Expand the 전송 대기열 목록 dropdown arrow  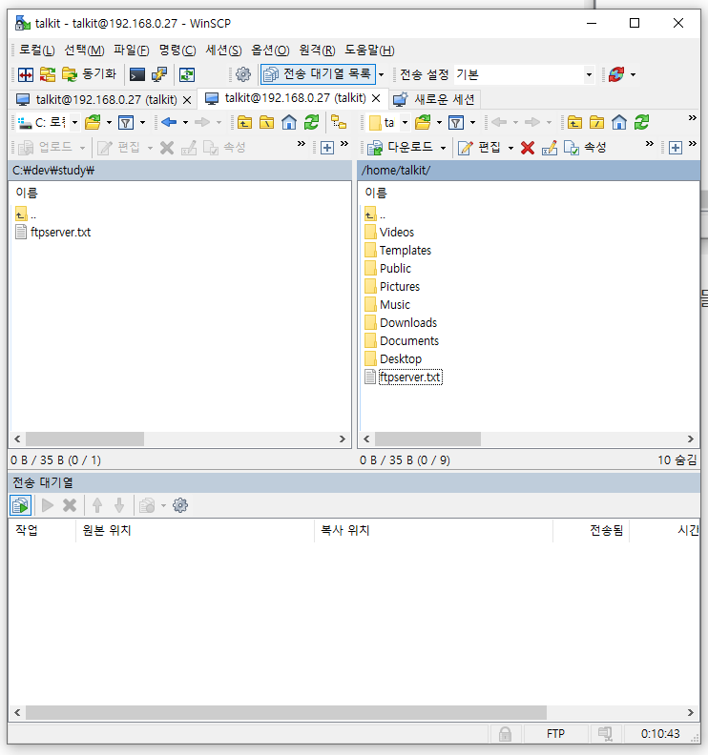point(382,74)
